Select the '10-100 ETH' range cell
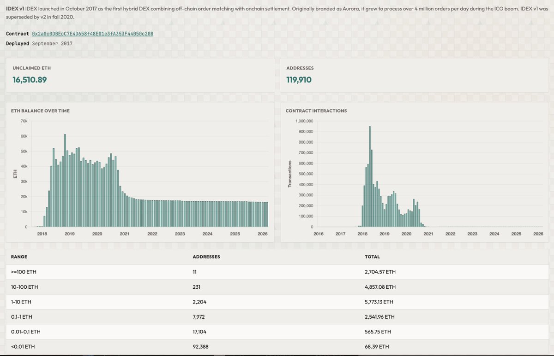 point(24,287)
